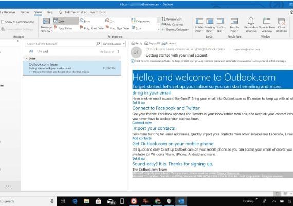Click the three dots navigation options
This screenshot has width=293, height=206.
(8, 186)
